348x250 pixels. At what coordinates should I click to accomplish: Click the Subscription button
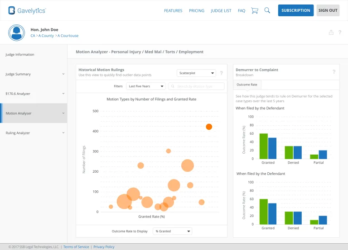coord(295,10)
